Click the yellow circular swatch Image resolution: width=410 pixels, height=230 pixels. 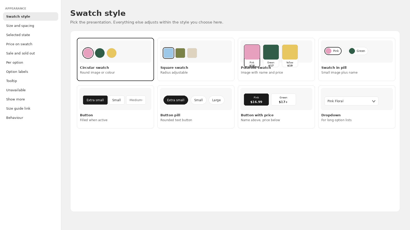[111, 53]
